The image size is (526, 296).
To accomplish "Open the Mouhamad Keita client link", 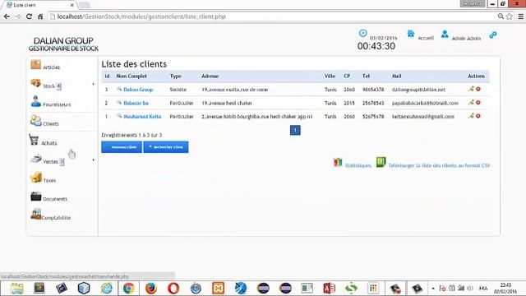I will (x=142, y=117).
